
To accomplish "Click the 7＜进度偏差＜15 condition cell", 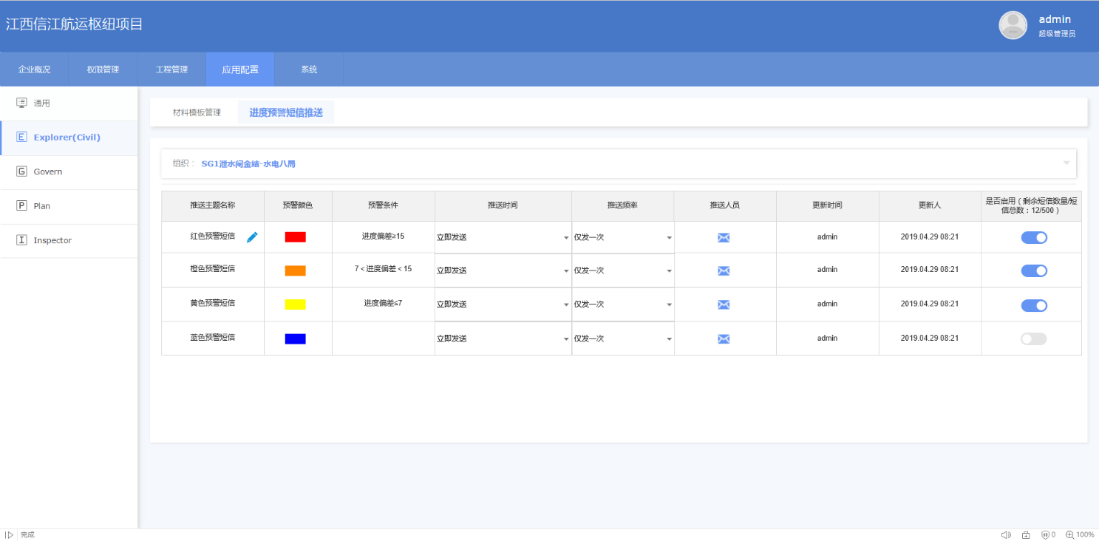I will click(x=383, y=269).
